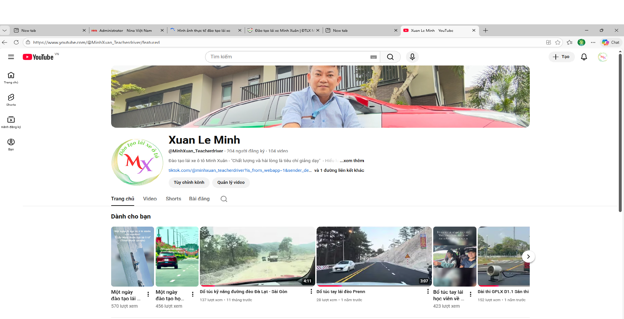Open Shorts from the left sidebar
Viewport: 624px width, 319px height.
tap(11, 99)
